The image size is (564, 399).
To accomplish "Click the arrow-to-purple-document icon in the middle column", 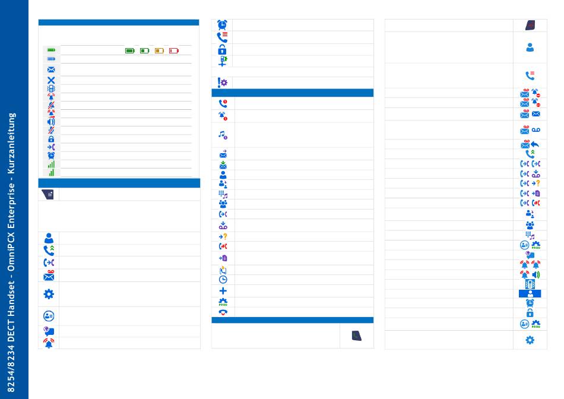I will [x=223, y=258].
